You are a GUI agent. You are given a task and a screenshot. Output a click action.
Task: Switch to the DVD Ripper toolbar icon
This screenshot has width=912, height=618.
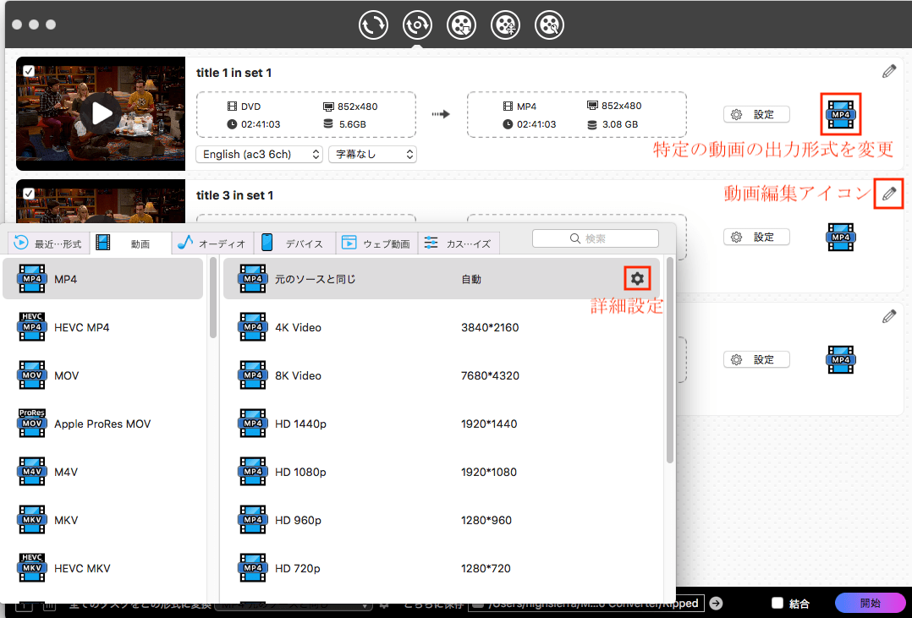coord(416,25)
